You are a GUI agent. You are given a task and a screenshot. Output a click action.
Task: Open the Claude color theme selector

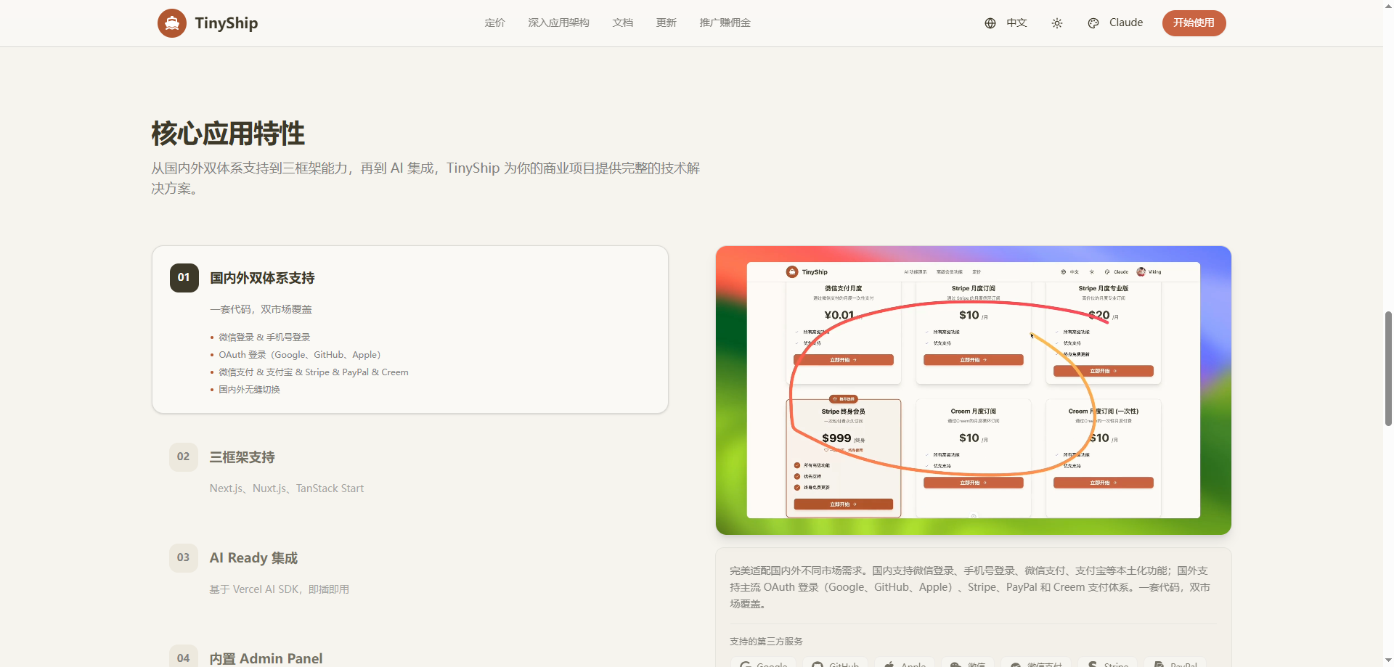coord(1115,23)
